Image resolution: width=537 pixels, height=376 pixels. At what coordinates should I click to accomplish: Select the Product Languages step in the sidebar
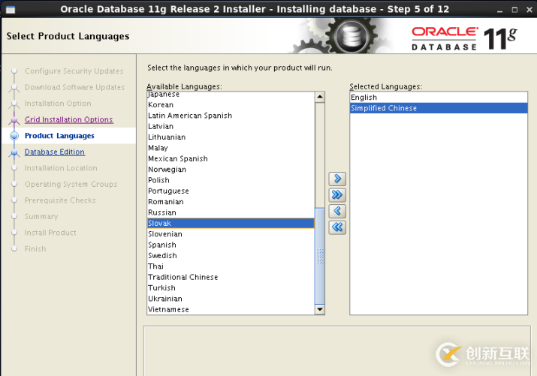tap(59, 136)
